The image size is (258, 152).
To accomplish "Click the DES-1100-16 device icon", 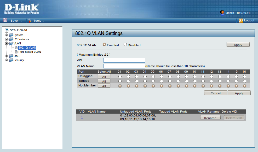I will pos(7,30).
